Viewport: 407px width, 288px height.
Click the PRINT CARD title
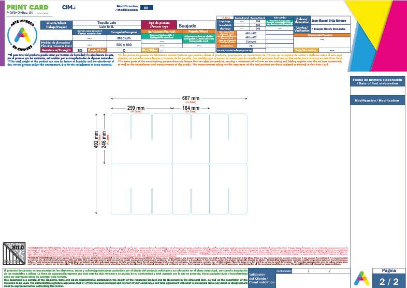coord(27,7)
